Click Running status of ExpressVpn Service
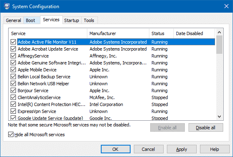Viewport: 233px width, 157px height. point(160,111)
